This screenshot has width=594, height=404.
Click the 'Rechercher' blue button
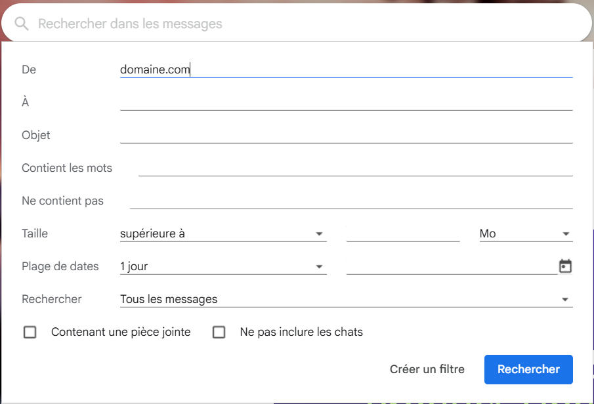pyautogui.click(x=528, y=369)
